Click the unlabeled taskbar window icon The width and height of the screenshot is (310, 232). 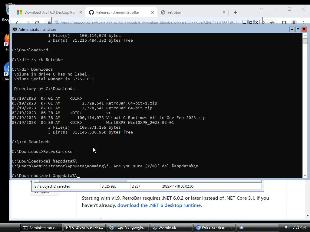[258, 227]
